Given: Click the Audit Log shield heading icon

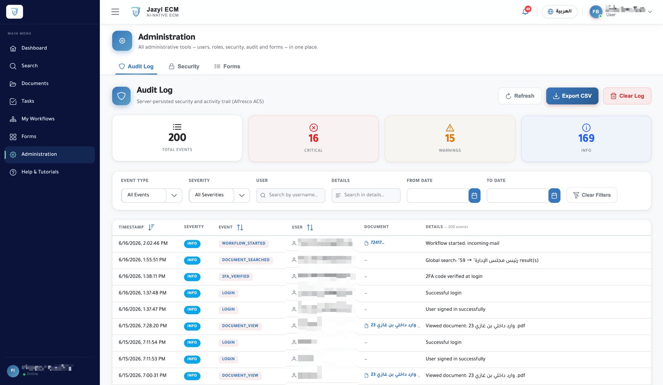Looking at the screenshot, I should coord(121,96).
